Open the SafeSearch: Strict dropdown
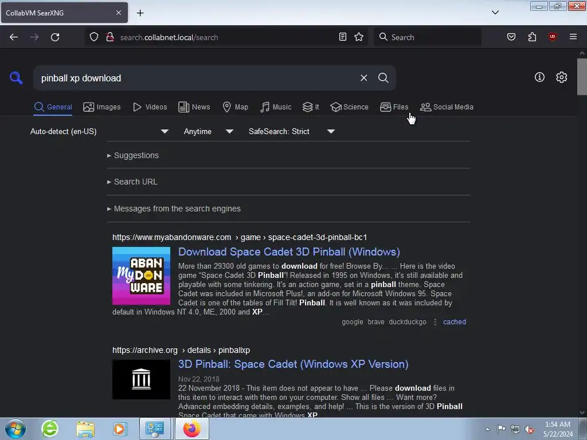This screenshot has height=440, width=587. pos(292,131)
